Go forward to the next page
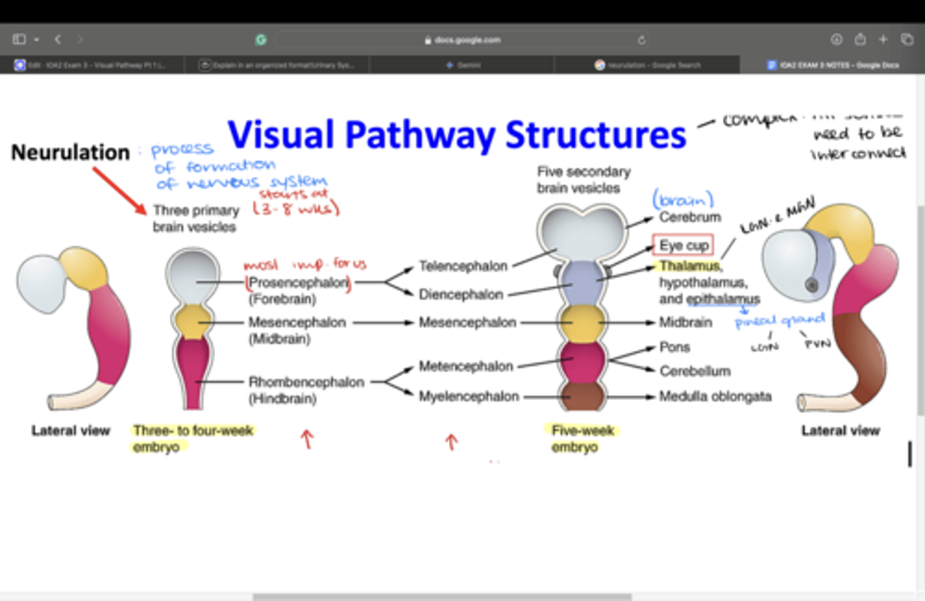Screen dimensions: 925x601 [x=80, y=40]
